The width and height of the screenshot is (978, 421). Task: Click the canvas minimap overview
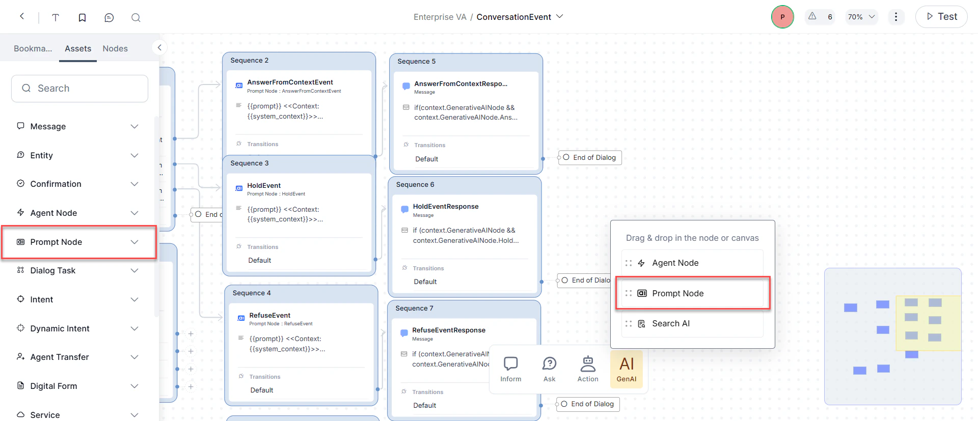click(893, 336)
